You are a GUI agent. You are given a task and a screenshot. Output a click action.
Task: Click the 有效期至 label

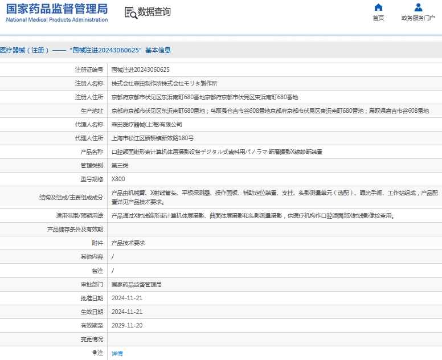coord(92,326)
